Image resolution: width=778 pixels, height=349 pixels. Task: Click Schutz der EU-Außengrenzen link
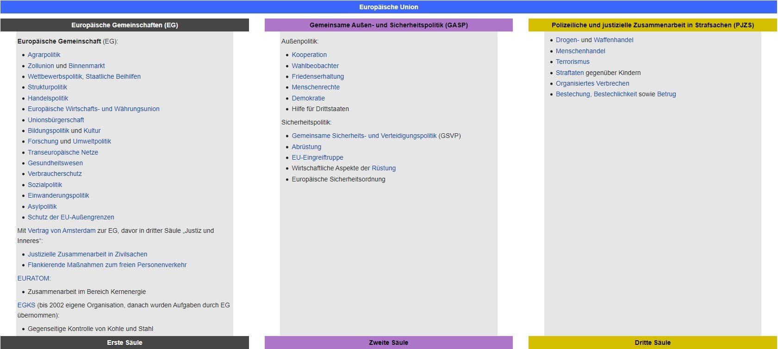tap(71, 217)
